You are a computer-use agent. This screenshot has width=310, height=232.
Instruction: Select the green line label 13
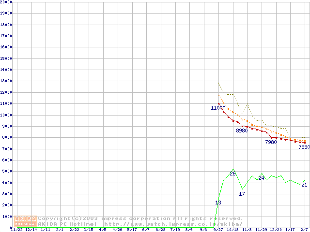218,203
